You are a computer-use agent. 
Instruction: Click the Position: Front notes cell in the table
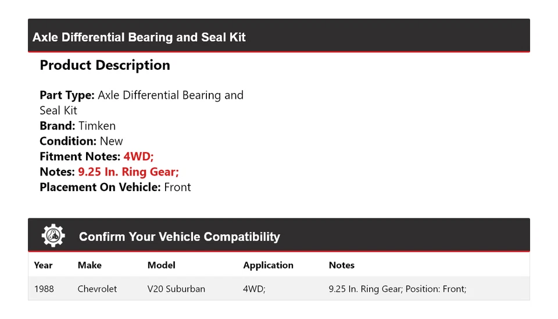coord(398,289)
